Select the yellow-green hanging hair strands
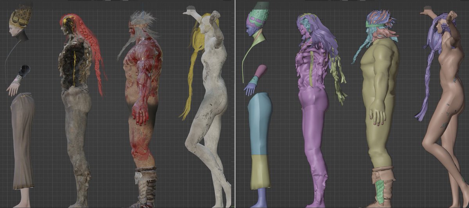Viewport: 469px width, 208px height. pyautogui.click(x=338, y=78)
